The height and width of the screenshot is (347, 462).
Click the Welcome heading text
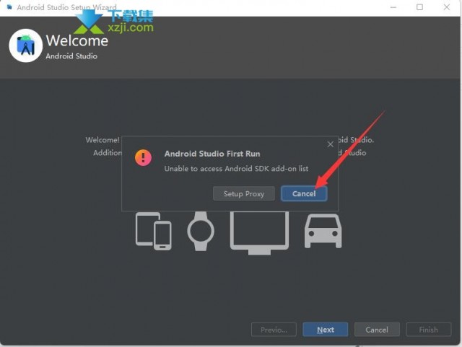77,40
